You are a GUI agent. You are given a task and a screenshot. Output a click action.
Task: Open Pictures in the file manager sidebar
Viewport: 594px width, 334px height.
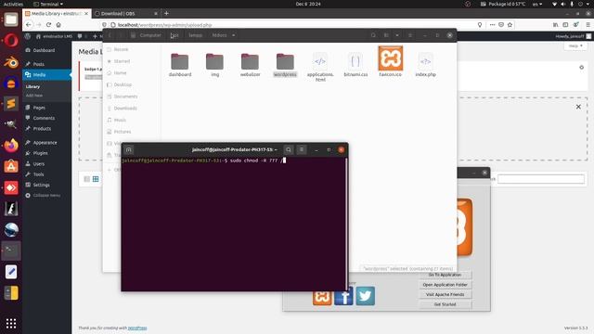tap(123, 132)
